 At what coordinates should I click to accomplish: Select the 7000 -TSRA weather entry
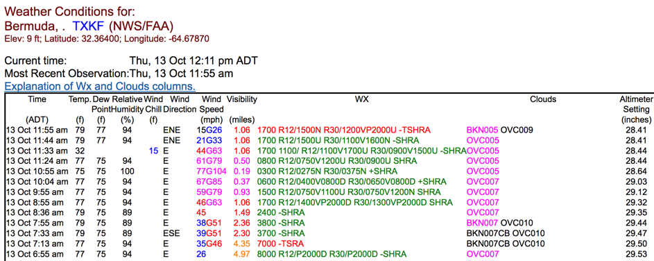tap(280, 244)
